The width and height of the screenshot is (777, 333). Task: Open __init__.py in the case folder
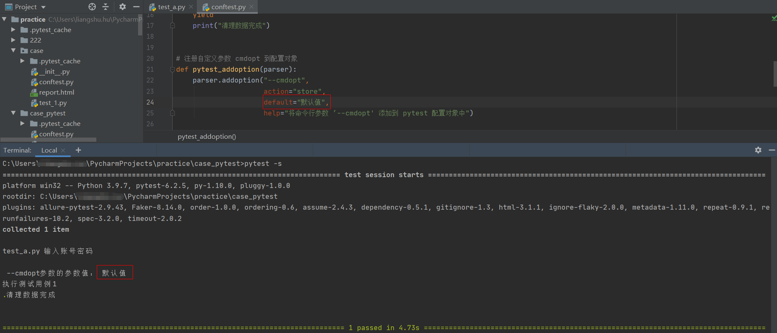click(54, 71)
